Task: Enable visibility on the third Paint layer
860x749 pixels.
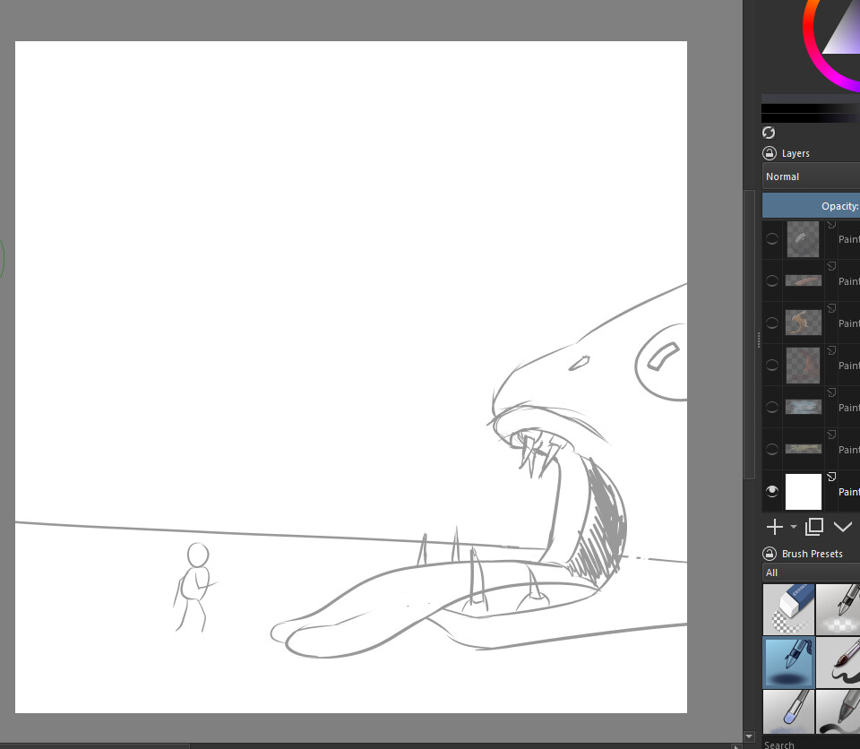Action: pyautogui.click(x=771, y=323)
